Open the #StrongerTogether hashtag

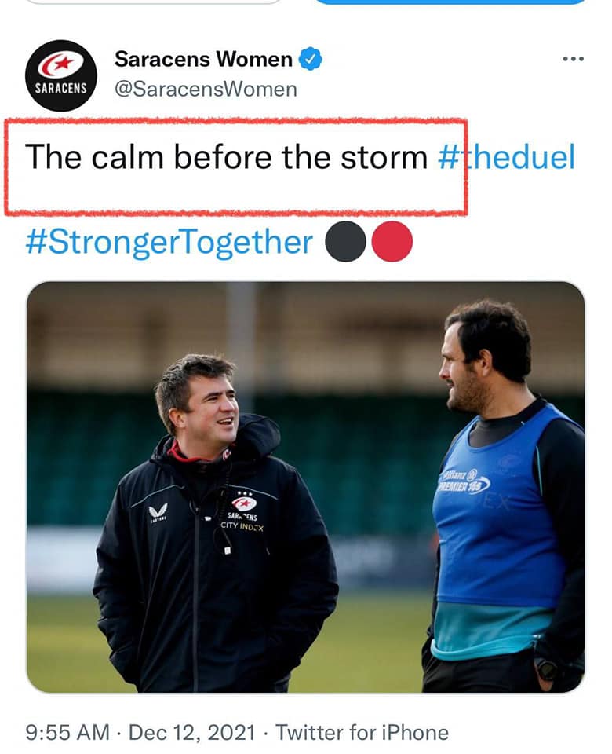(x=169, y=243)
